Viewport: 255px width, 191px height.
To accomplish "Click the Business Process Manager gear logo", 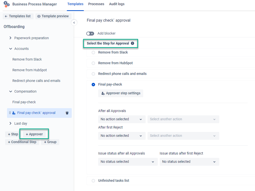I will 6,4.
